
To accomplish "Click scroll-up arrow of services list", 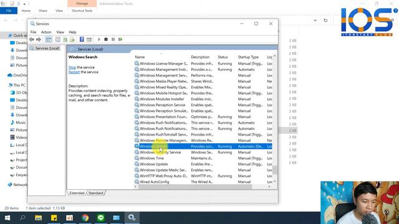I will pyautogui.click(x=274, y=56).
